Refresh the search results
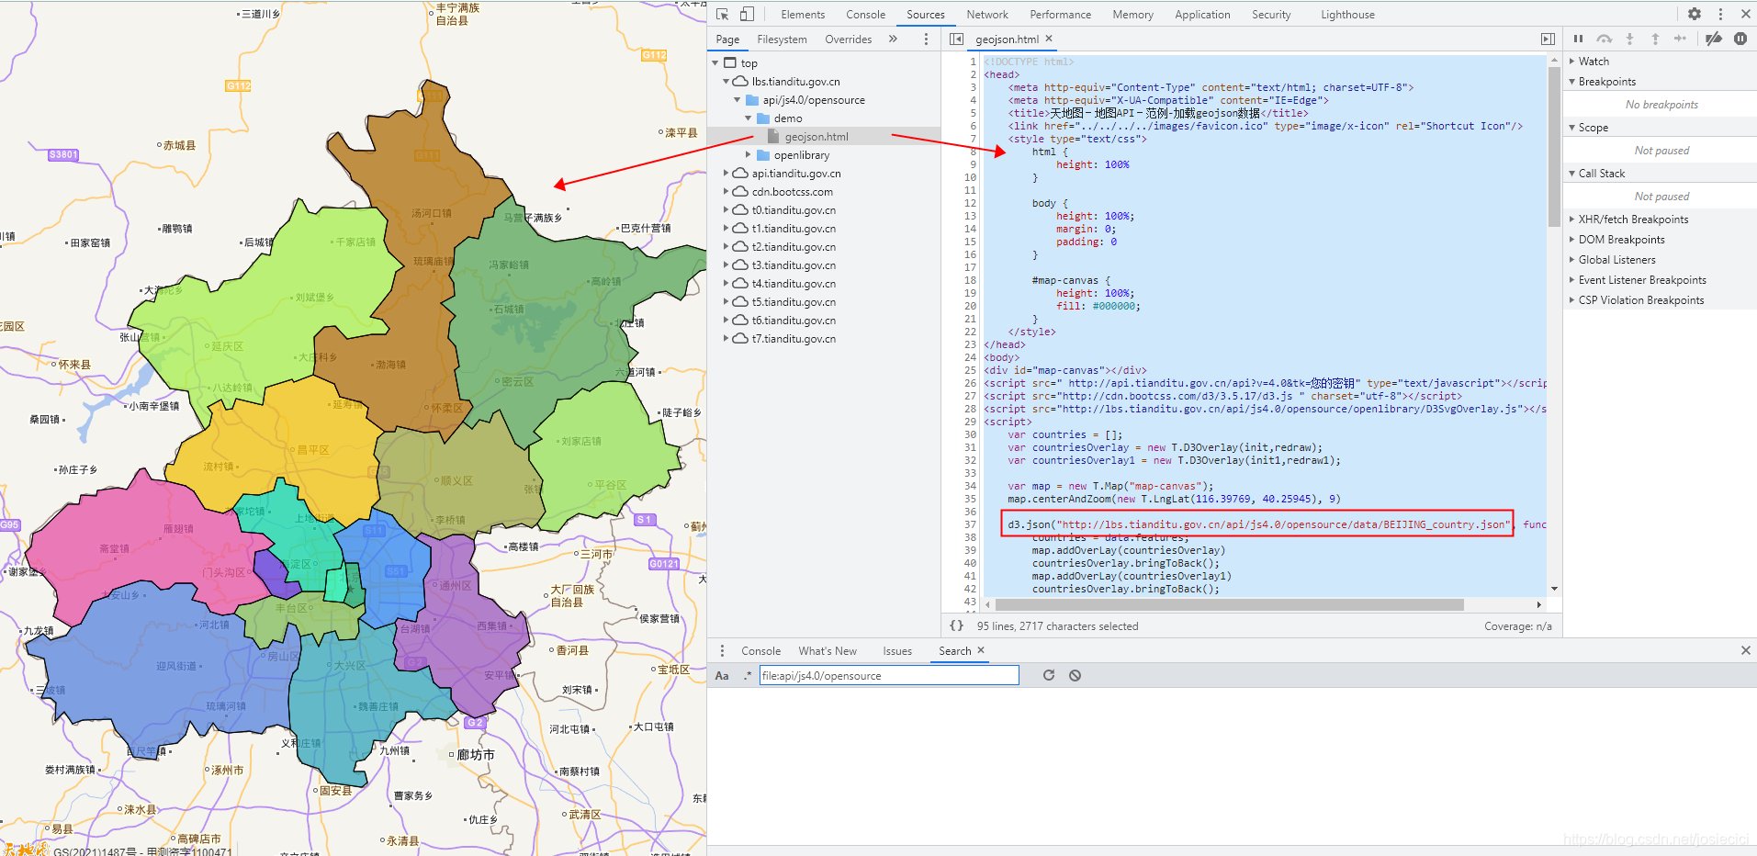Image resolution: width=1757 pixels, height=856 pixels. tap(1049, 675)
